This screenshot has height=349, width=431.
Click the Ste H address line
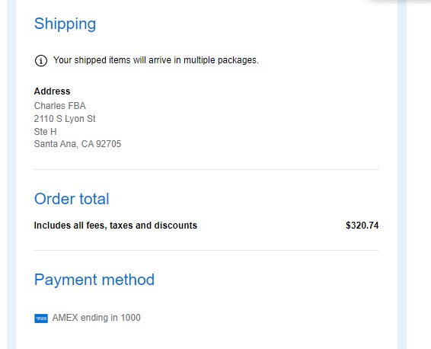coord(45,132)
